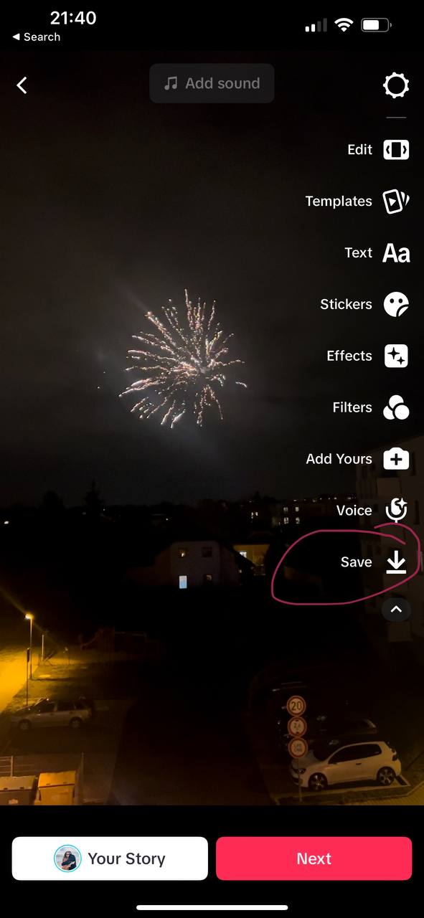The width and height of the screenshot is (424, 918).
Task: Open the Stickers face icon
Action: tap(396, 305)
